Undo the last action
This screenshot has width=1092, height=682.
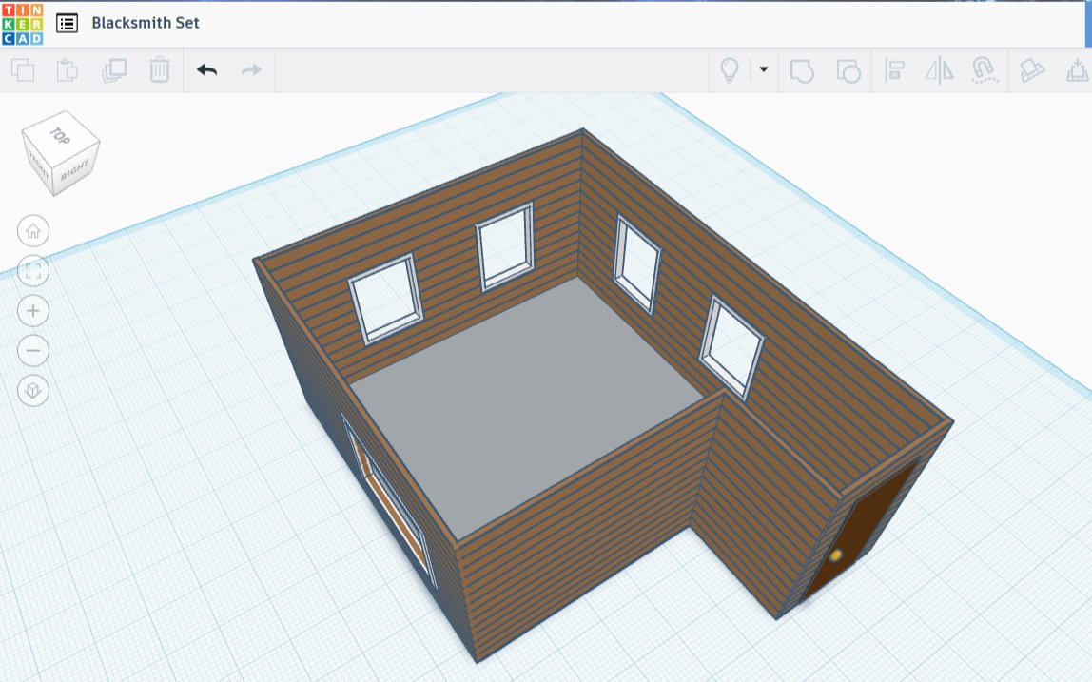(x=206, y=69)
